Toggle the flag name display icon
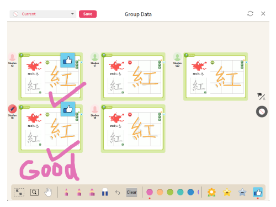This screenshot has height=207, width=276. pyautogui.click(x=261, y=97)
